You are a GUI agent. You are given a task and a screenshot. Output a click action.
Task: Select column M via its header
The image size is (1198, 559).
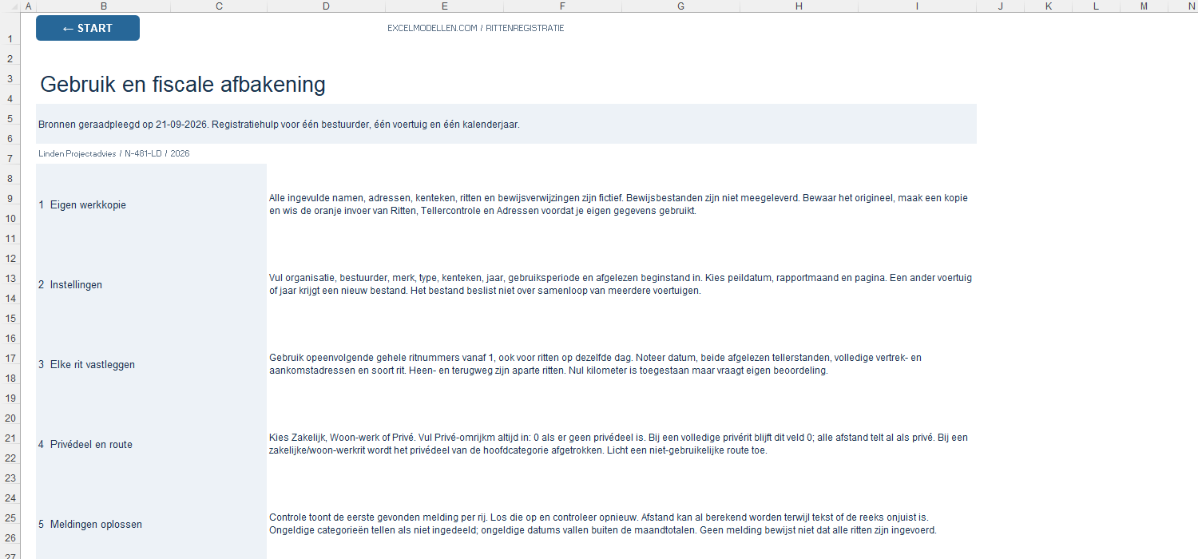coord(1144,6)
